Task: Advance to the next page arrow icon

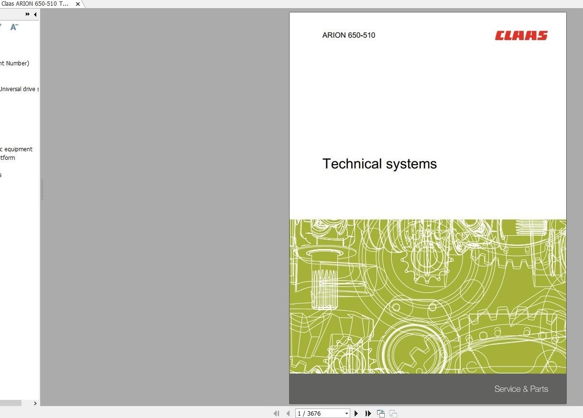Action: point(356,413)
